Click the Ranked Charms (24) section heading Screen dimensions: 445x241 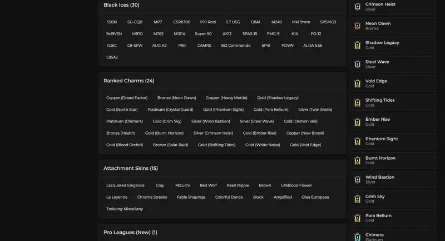[128, 81]
